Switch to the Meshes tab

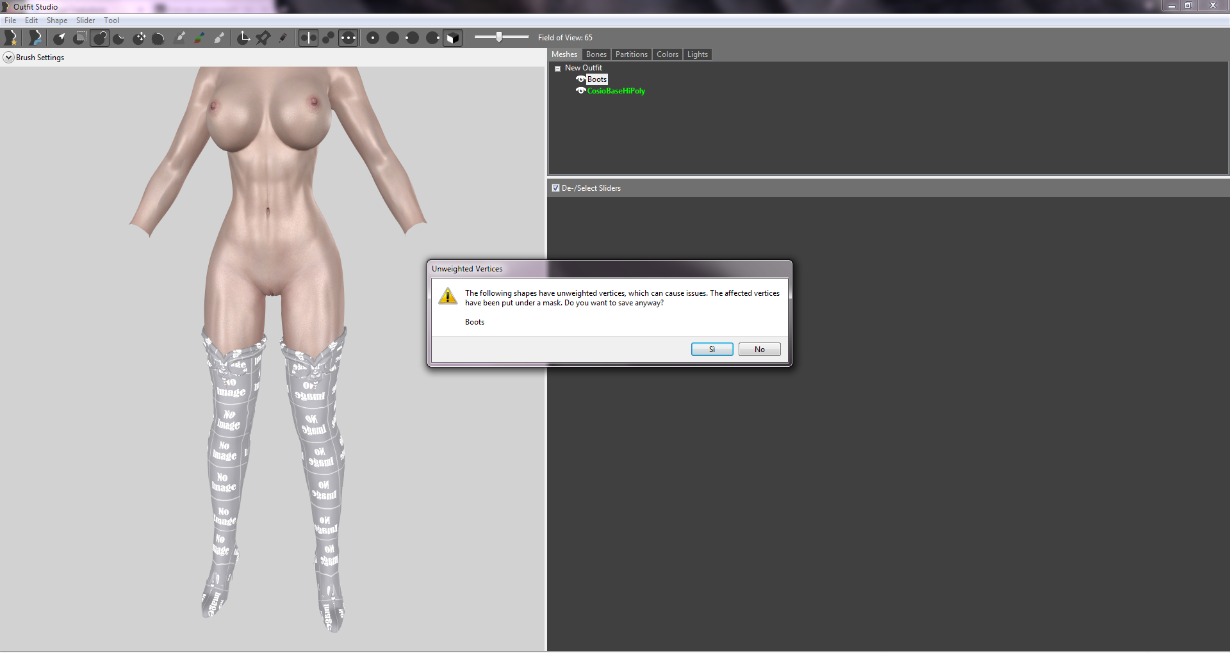pos(564,54)
